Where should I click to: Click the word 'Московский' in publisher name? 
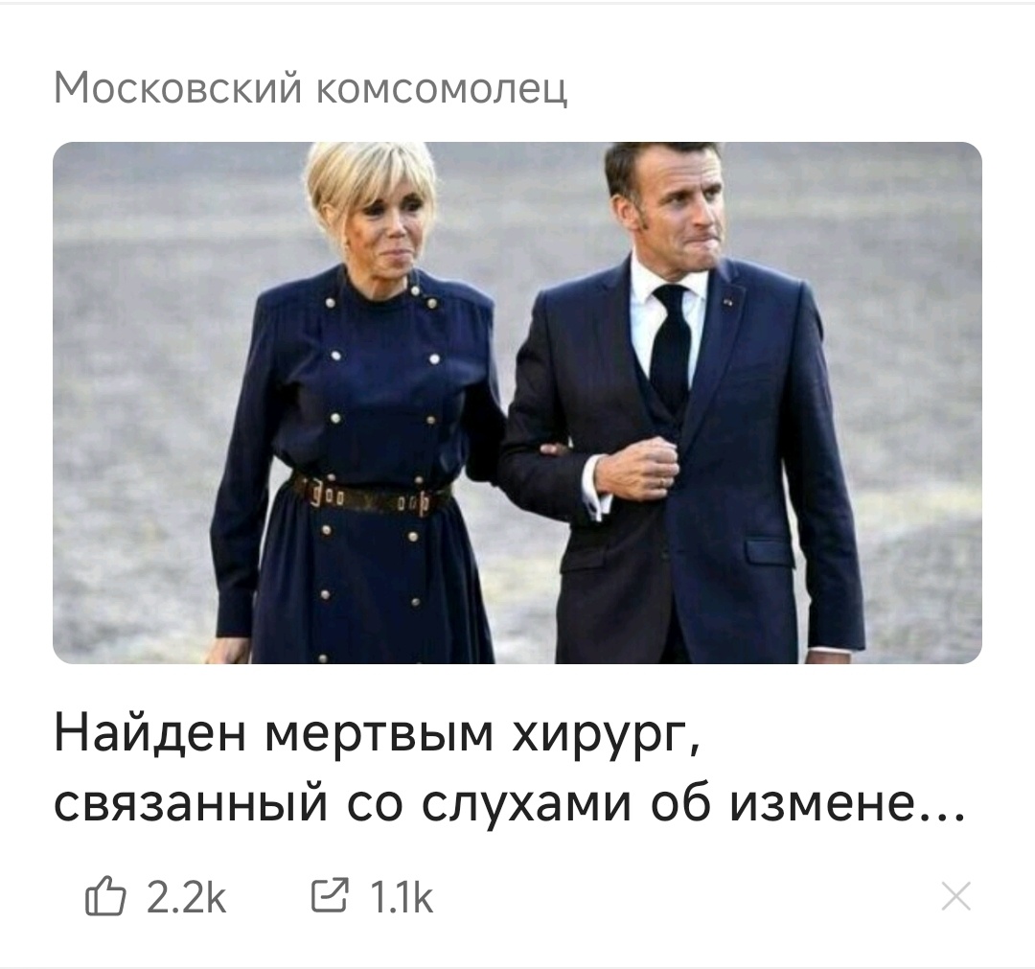point(178,87)
